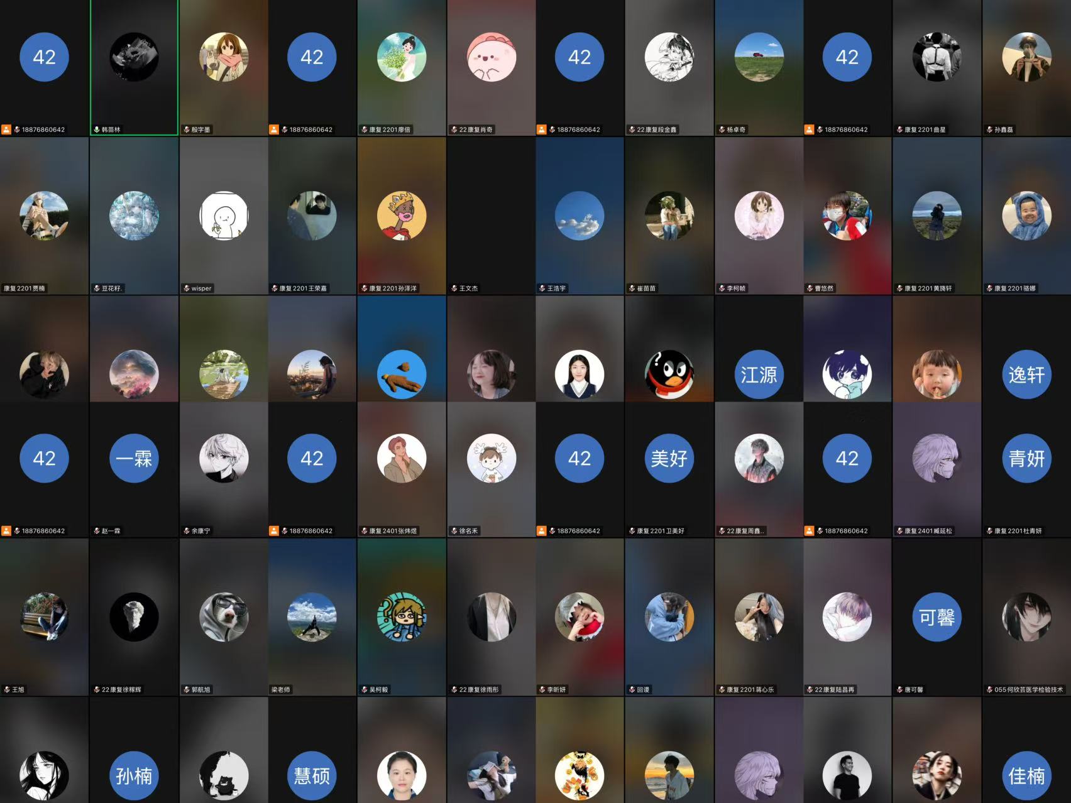
Task: Click the mic icon next to 崔苗苗
Action: (x=632, y=288)
